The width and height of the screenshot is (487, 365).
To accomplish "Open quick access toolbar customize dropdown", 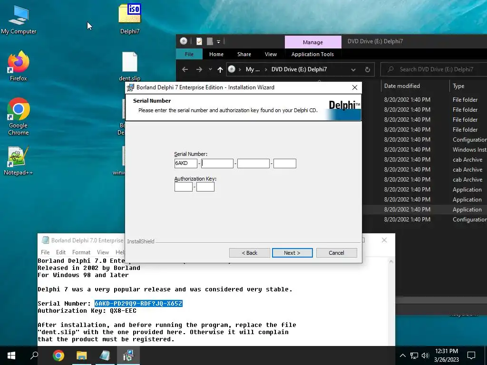I will 219,41.
